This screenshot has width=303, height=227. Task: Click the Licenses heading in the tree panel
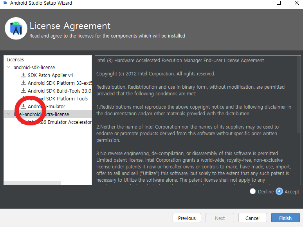pos(15,60)
